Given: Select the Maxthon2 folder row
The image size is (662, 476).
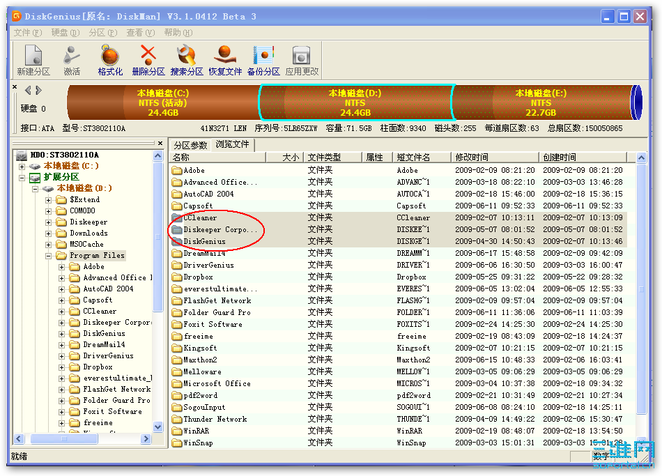Looking at the screenshot, I should pyautogui.click(x=399, y=360).
